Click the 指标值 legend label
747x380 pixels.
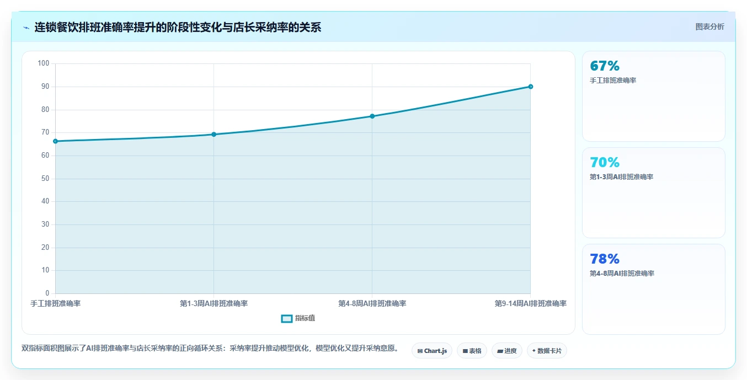[x=305, y=318]
